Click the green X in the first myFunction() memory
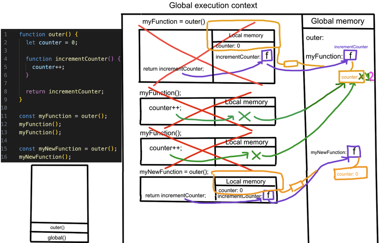 [x=244, y=116]
